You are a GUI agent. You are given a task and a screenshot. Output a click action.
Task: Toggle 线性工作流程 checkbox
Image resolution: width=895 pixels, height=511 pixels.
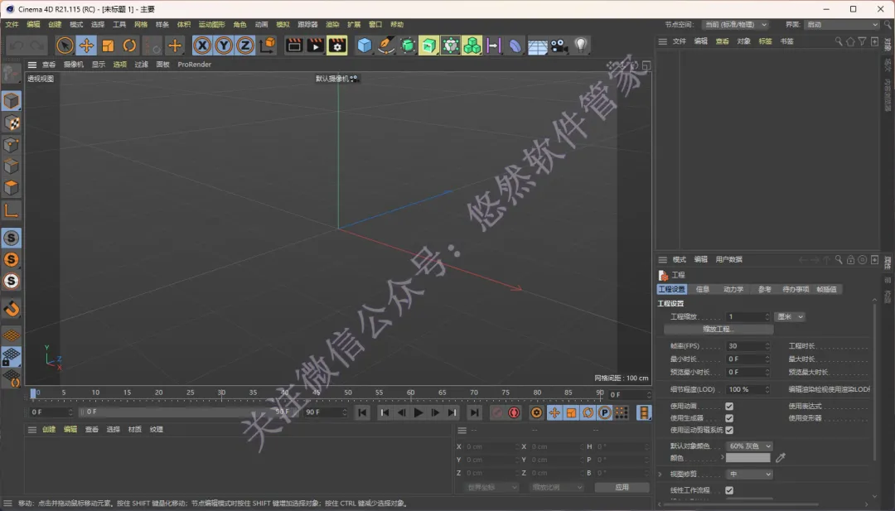point(729,490)
